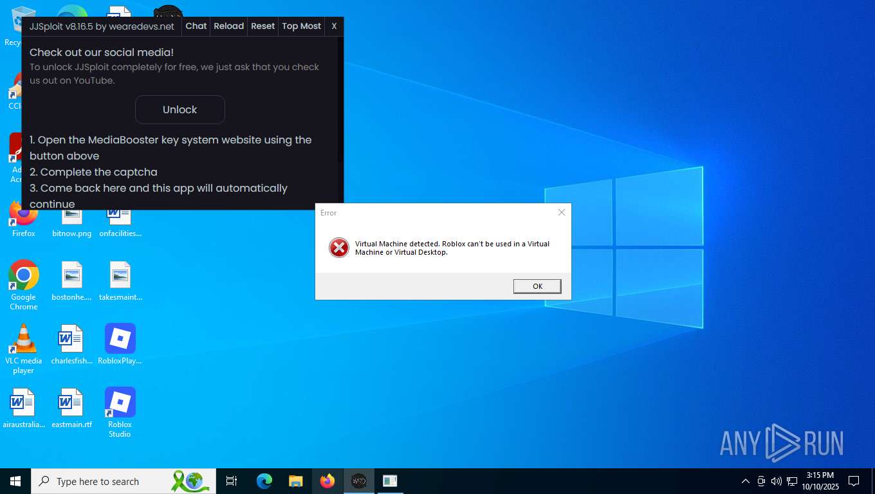The image size is (875, 494).
Task: Click the taskbar search box
Action: (x=124, y=481)
